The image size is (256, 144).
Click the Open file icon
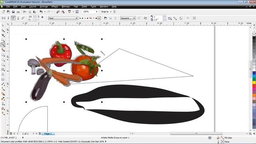(8, 12)
